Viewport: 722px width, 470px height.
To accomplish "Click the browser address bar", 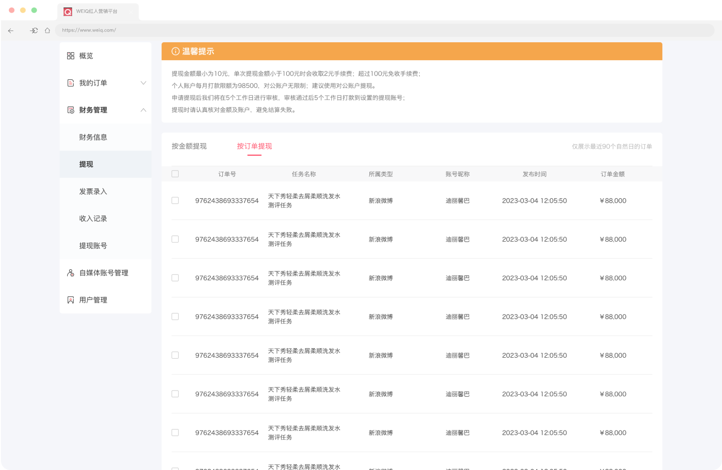I will point(188,30).
